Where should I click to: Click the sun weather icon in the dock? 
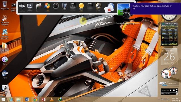[x=81, y=6]
